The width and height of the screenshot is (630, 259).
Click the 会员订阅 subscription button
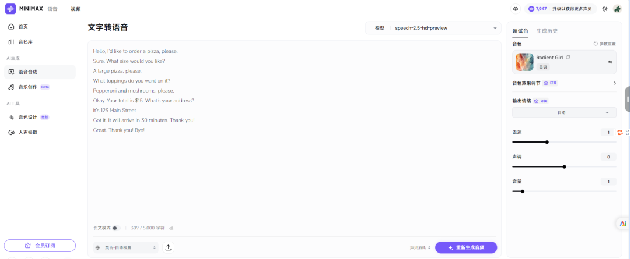click(x=40, y=246)
